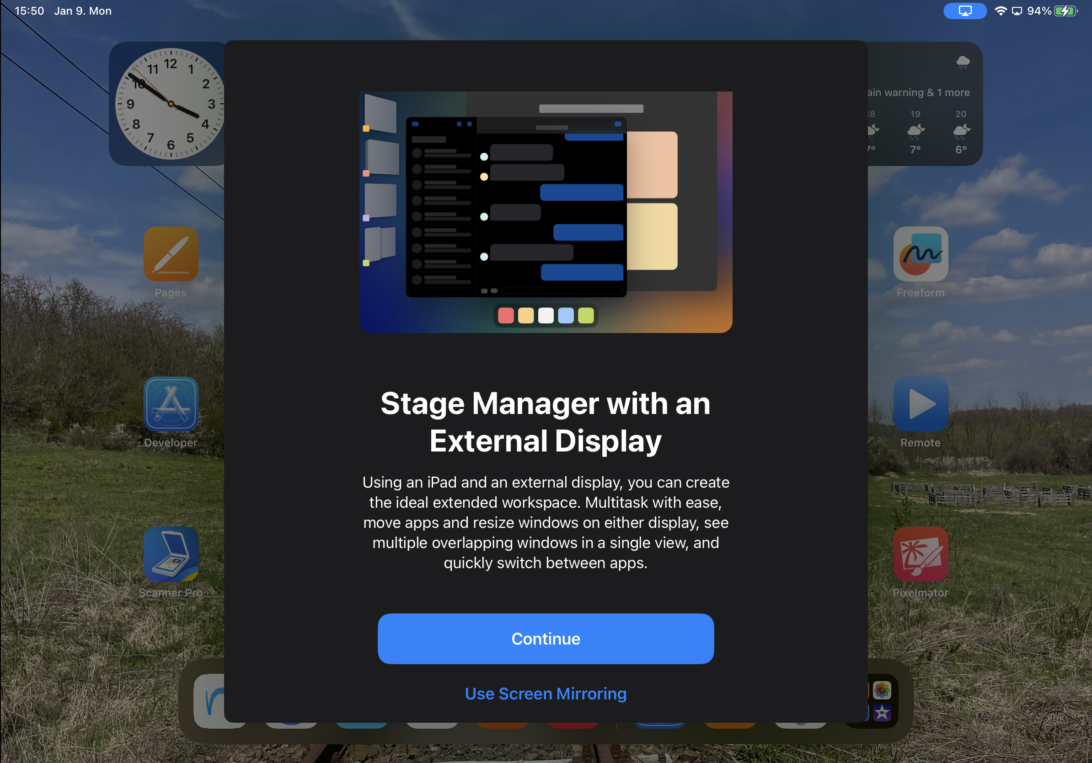Tap the Photos icon in dock folder
The height and width of the screenshot is (763, 1092).
pos(882,690)
